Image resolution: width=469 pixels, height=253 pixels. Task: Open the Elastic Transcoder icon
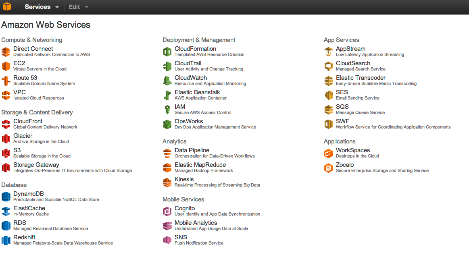pos(329,81)
